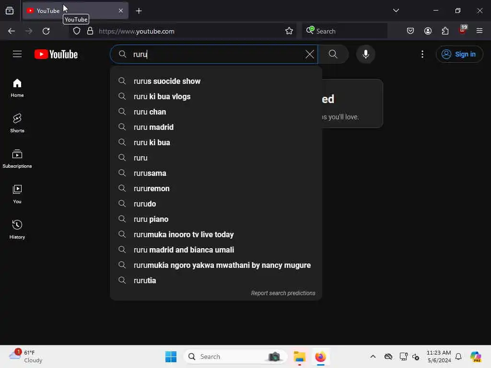Viewport: 491px width, 368px height.
Task: Click the taskbar Search box
Action: [235, 356]
